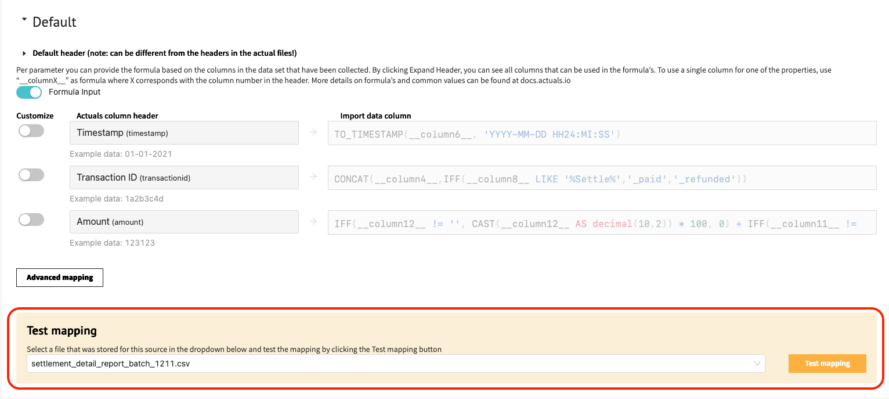Select the Timestamp column header box
Viewport: 889px width, 399px height.
[x=184, y=132]
